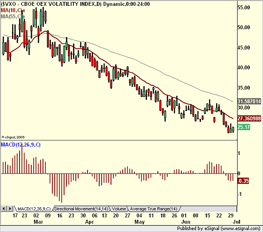Click the eSignal, 2003 copyright text
Screen dimensions: 263x232
click(x=13, y=137)
